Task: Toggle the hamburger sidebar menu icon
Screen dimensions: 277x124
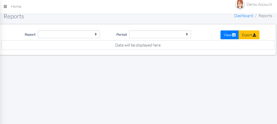Action: [5, 7]
